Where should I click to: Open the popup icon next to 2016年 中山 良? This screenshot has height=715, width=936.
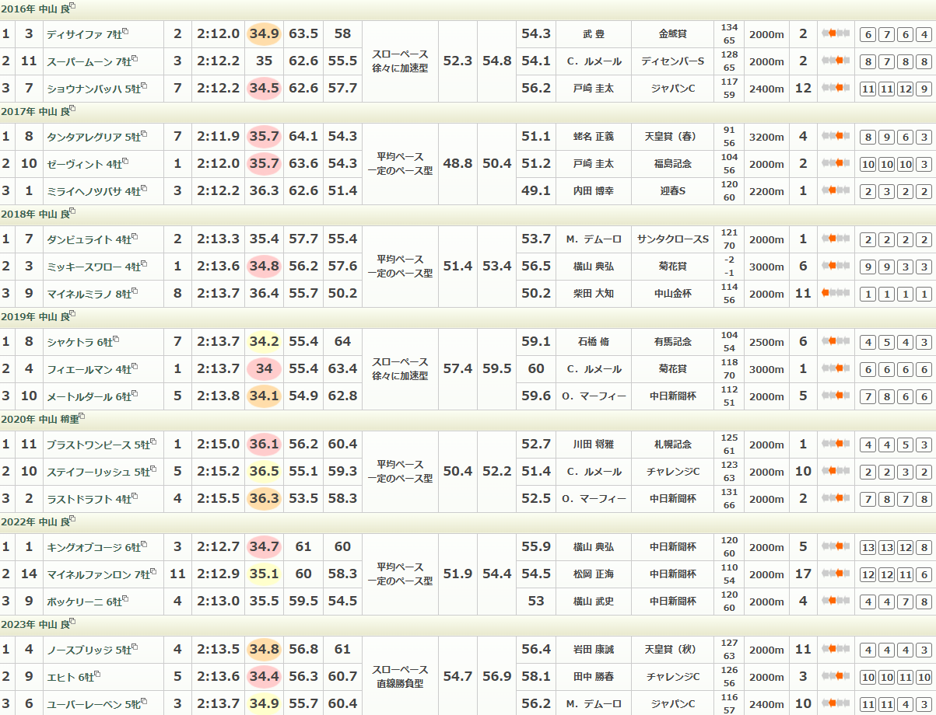[x=72, y=6]
